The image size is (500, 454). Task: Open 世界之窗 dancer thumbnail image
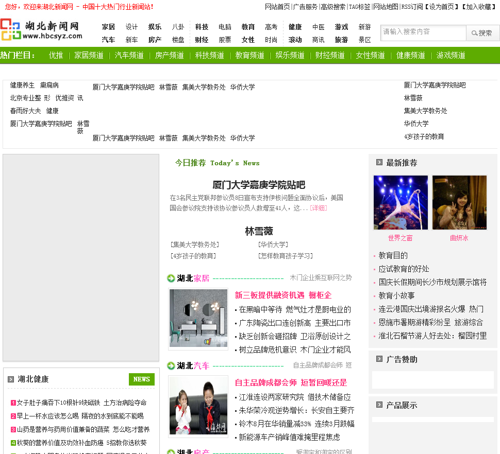[401, 202]
